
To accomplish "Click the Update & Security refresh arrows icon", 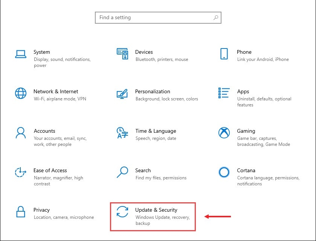I will click(x=122, y=212).
